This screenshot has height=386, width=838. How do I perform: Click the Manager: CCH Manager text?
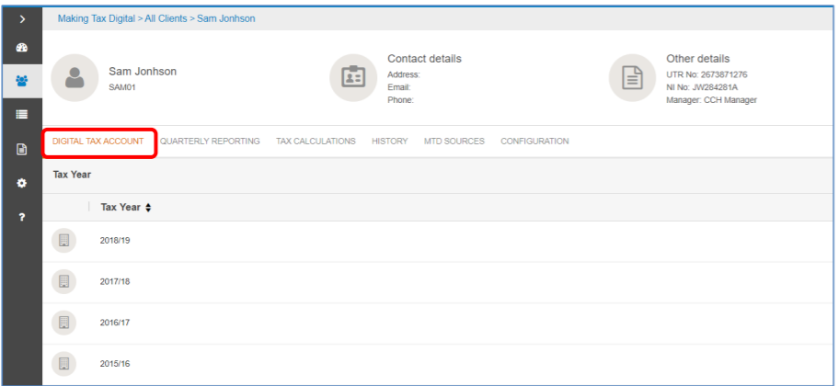[711, 100]
